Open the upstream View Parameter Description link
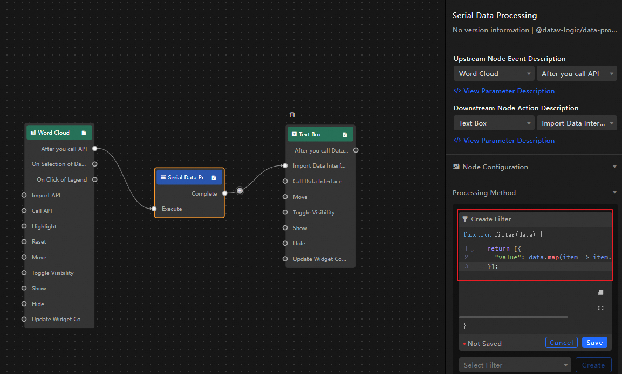Image resolution: width=622 pixels, height=374 pixels. 509,91
